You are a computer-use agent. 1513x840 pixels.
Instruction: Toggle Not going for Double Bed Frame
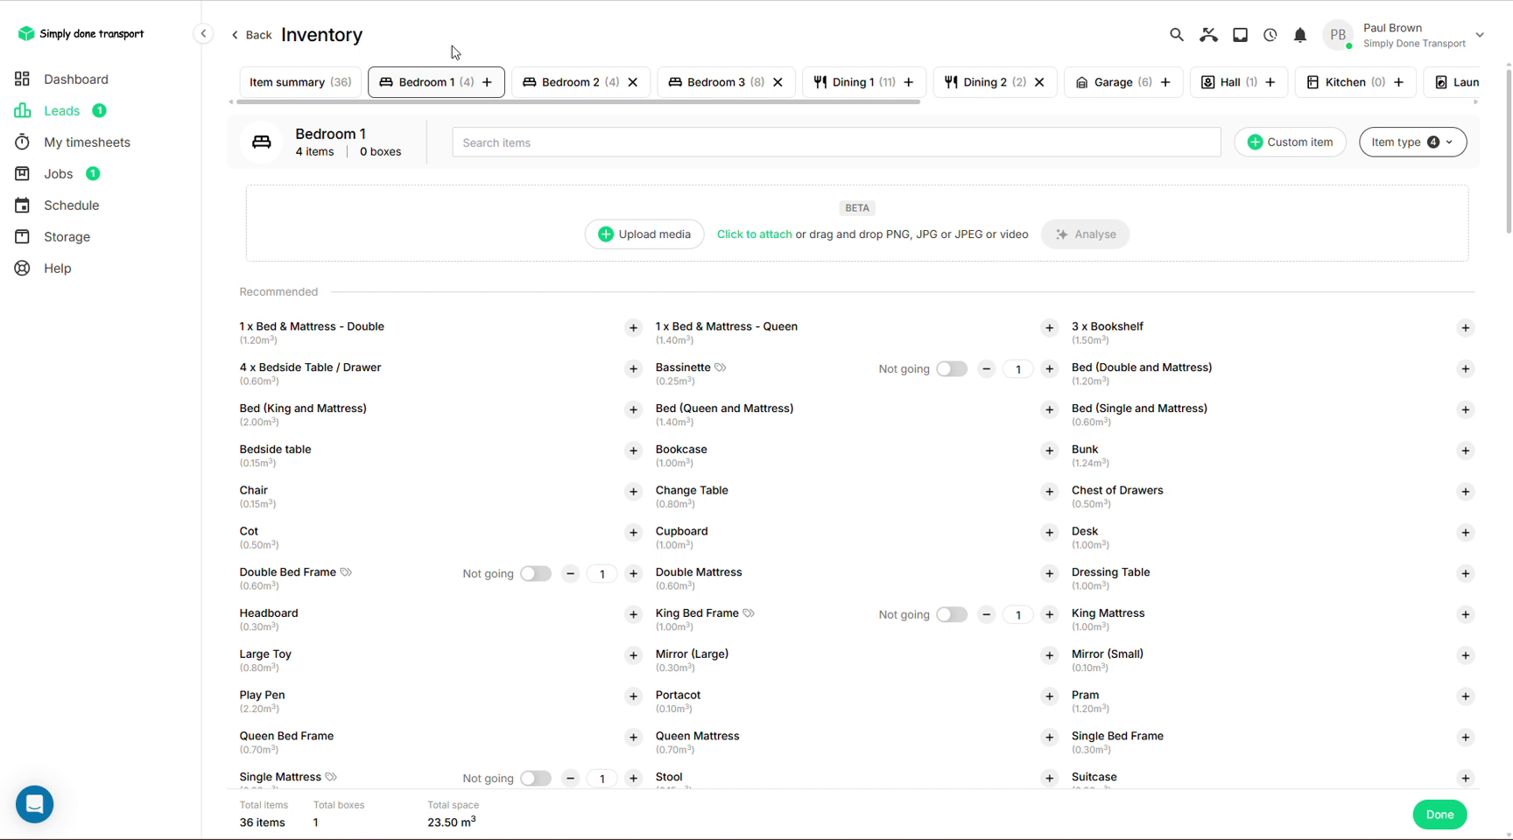click(x=535, y=574)
